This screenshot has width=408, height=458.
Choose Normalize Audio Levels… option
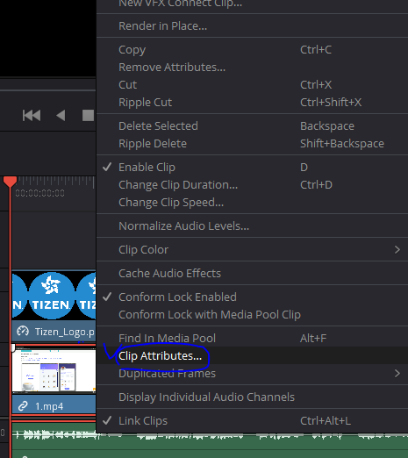(x=252, y=226)
